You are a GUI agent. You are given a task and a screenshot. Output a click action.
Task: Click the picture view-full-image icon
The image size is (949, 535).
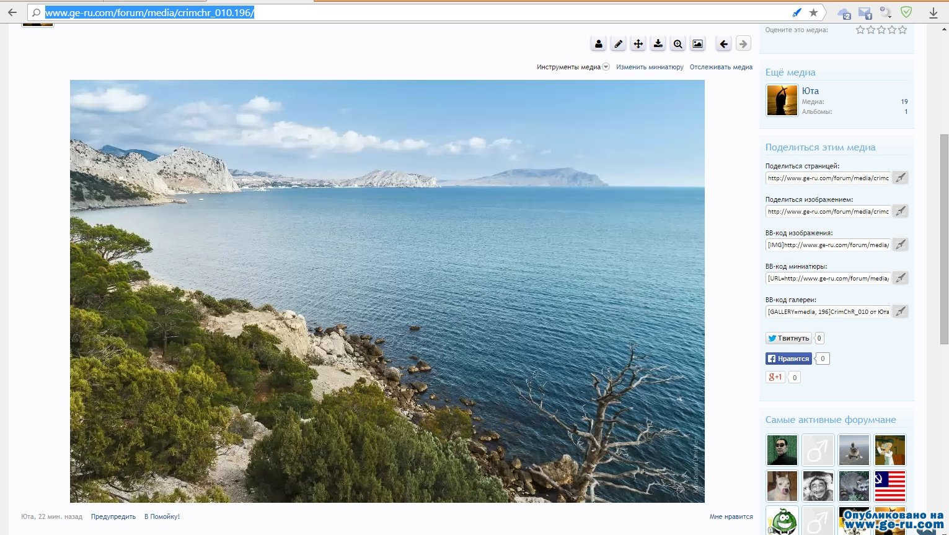pyautogui.click(x=697, y=43)
